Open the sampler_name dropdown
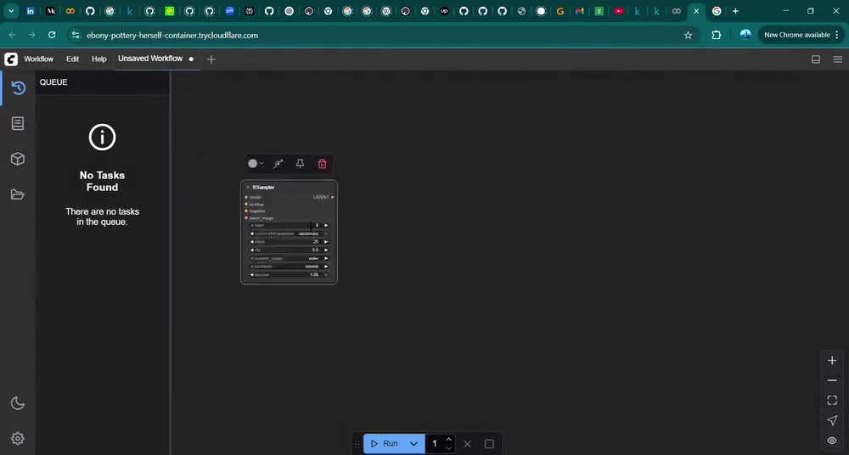The height and width of the screenshot is (455, 849). point(289,258)
